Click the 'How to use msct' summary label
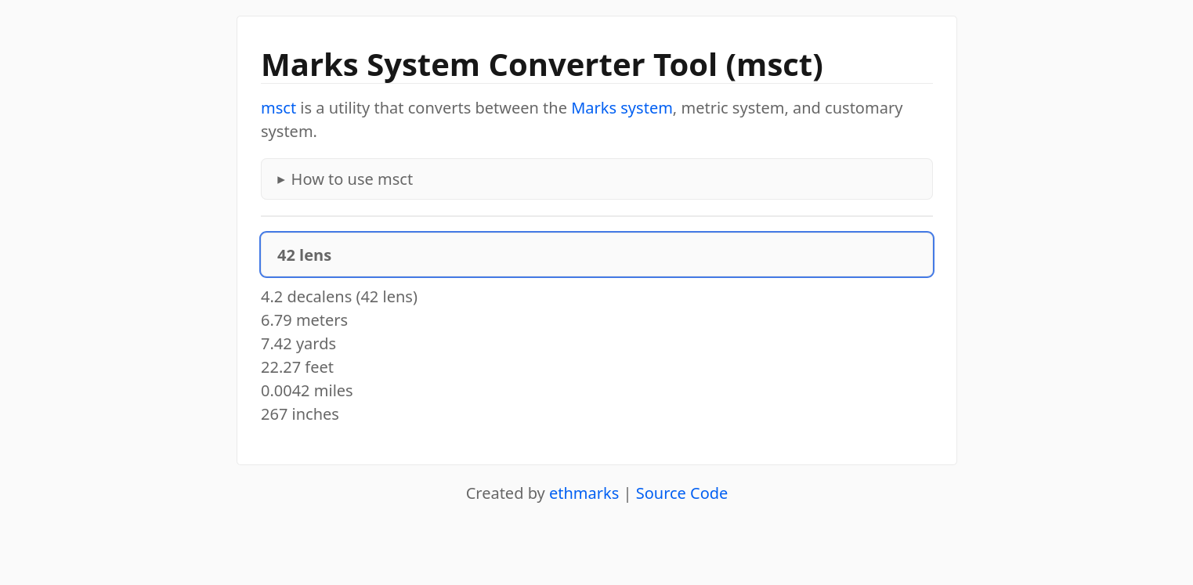Image resolution: width=1193 pixels, height=585 pixels. pyautogui.click(x=352, y=179)
